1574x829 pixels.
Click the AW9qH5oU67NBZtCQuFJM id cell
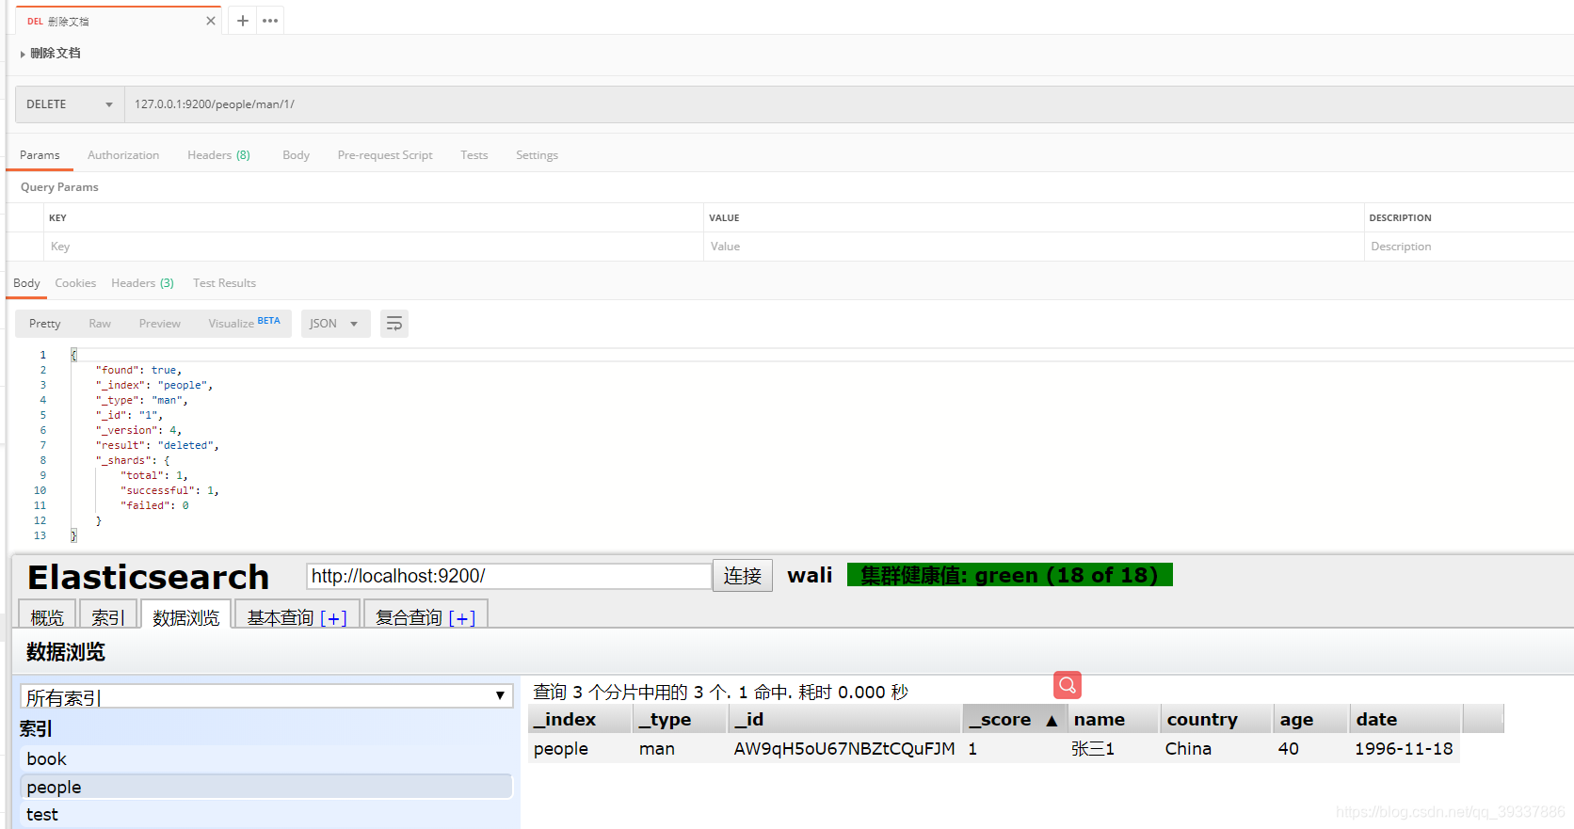(x=844, y=749)
